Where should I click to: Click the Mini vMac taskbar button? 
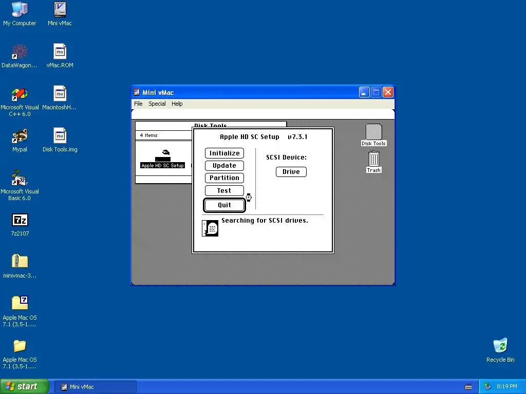pos(95,387)
